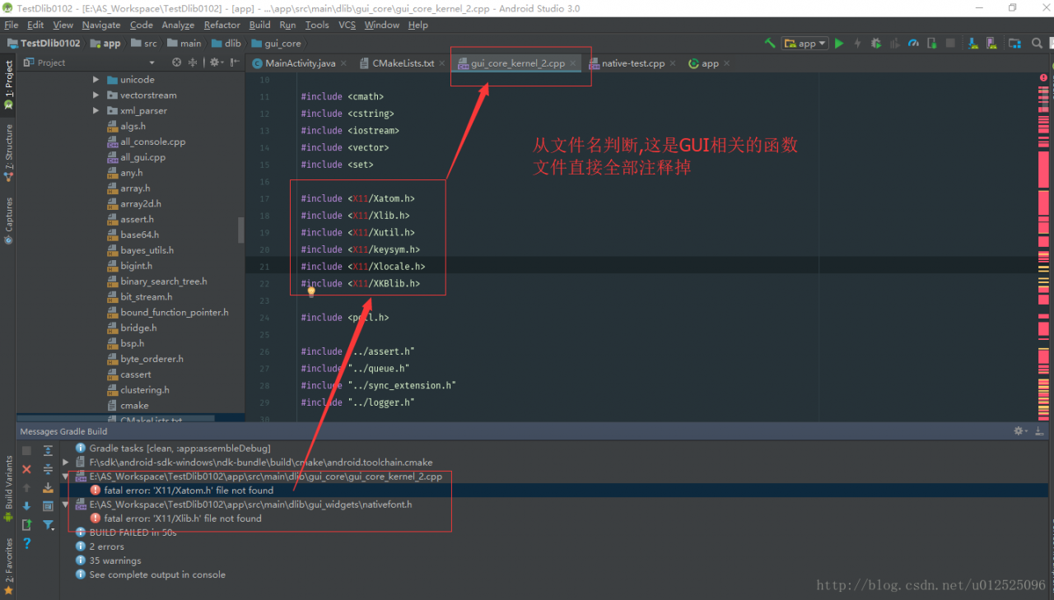1054x600 pixels.
Task: Switch to the CMakeLists.txt tab
Action: pos(403,63)
